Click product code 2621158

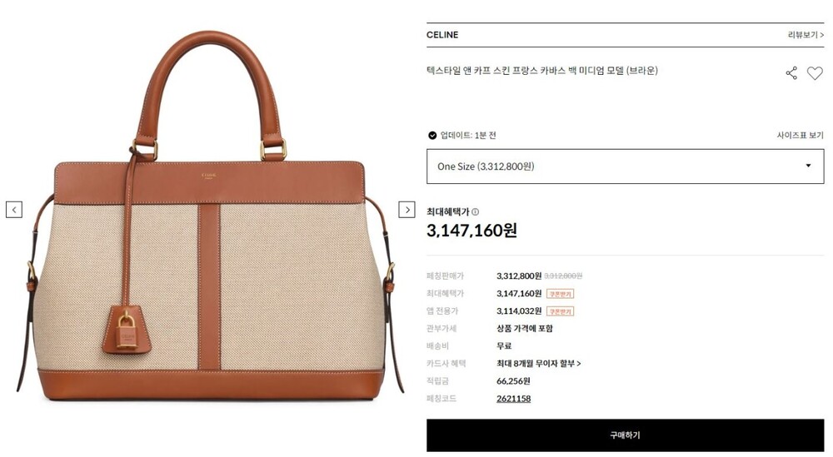514,399
